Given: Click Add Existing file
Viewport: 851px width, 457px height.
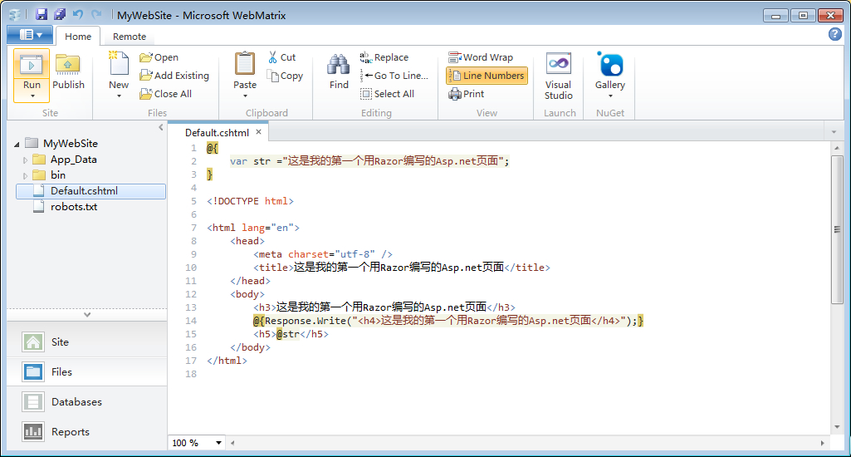Looking at the screenshot, I should (x=174, y=76).
